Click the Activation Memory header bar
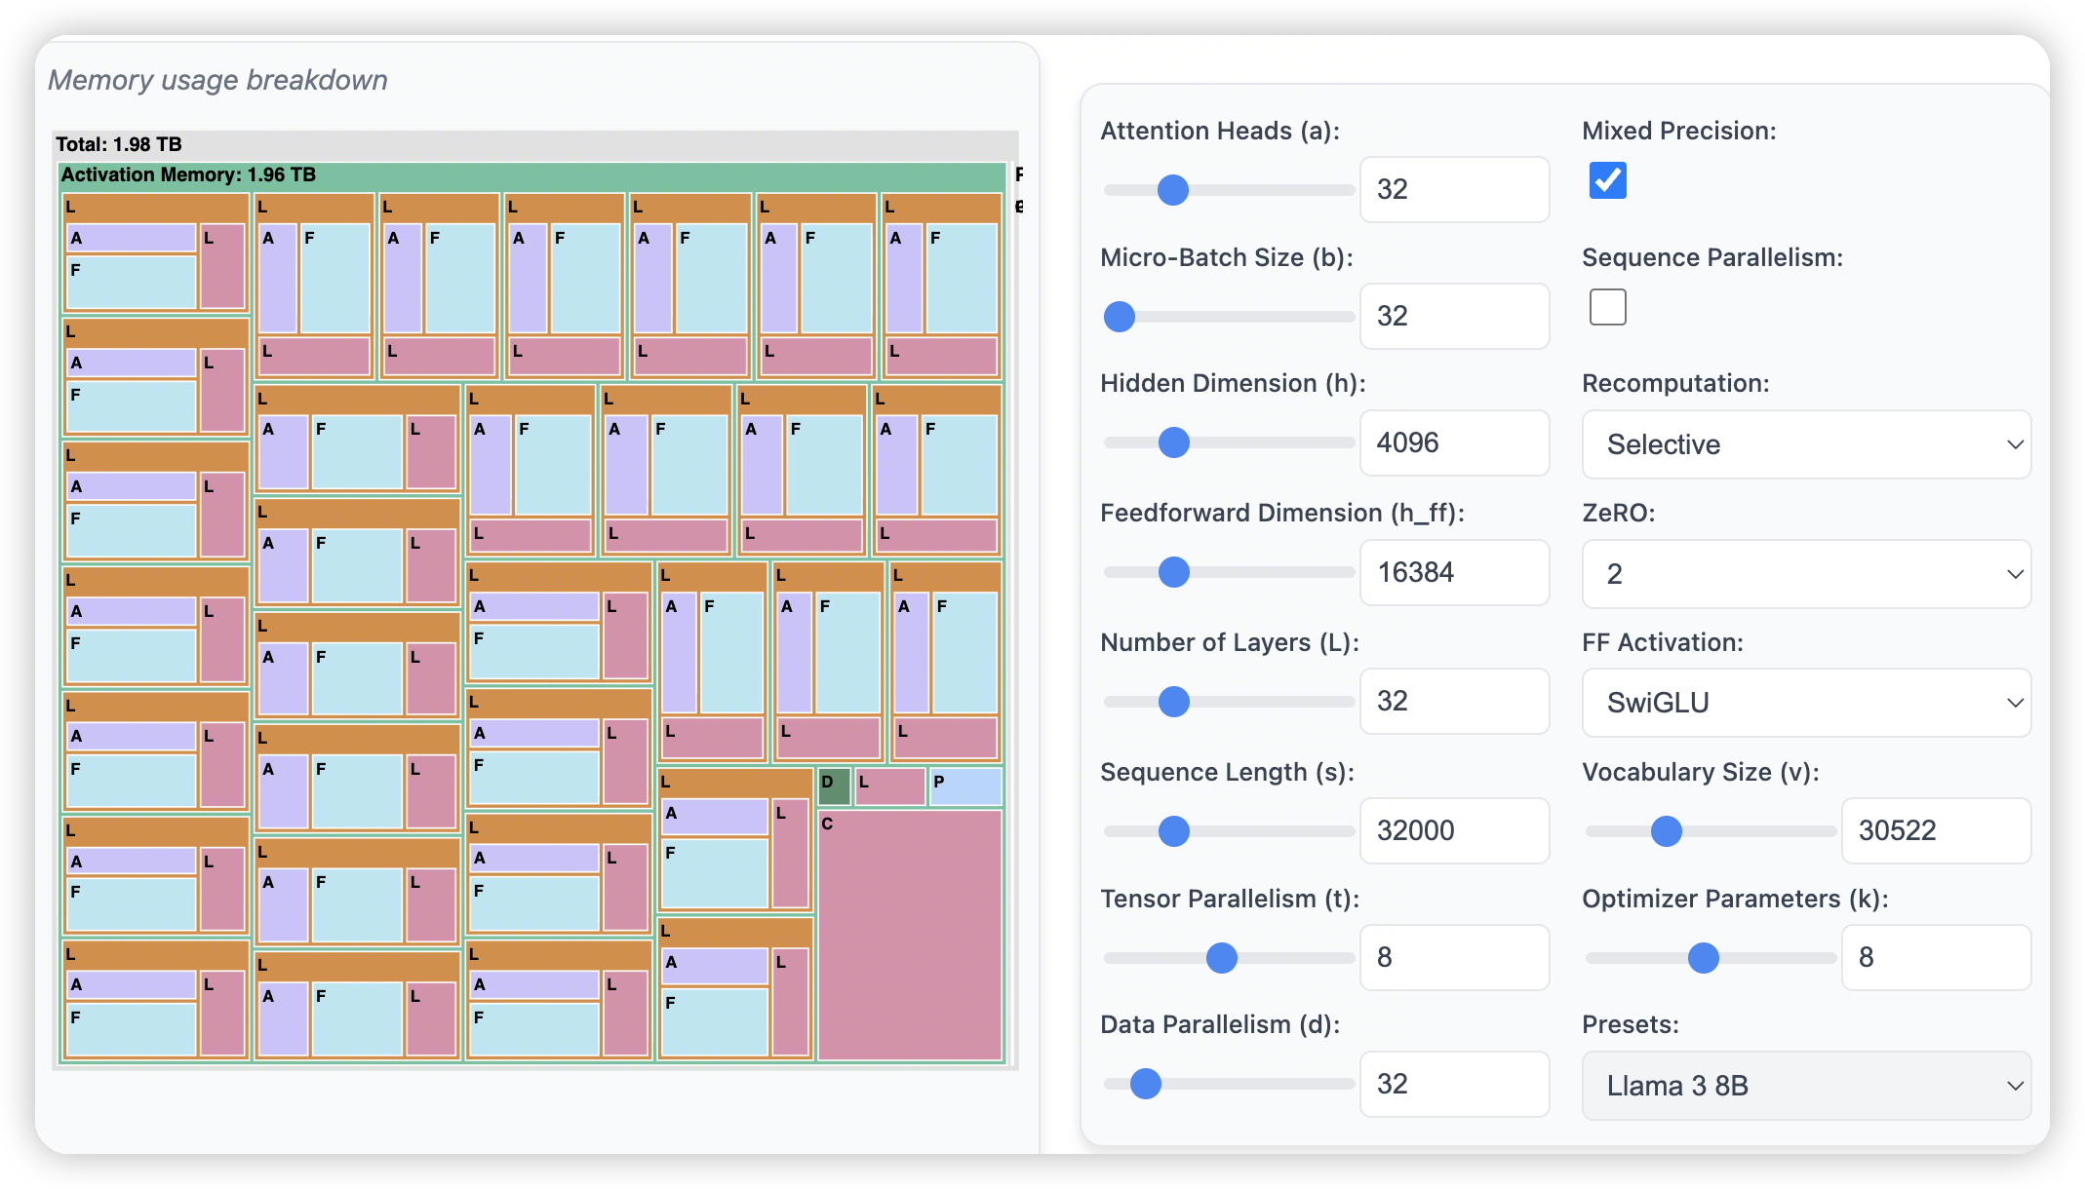The height and width of the screenshot is (1189, 2085). click(531, 175)
